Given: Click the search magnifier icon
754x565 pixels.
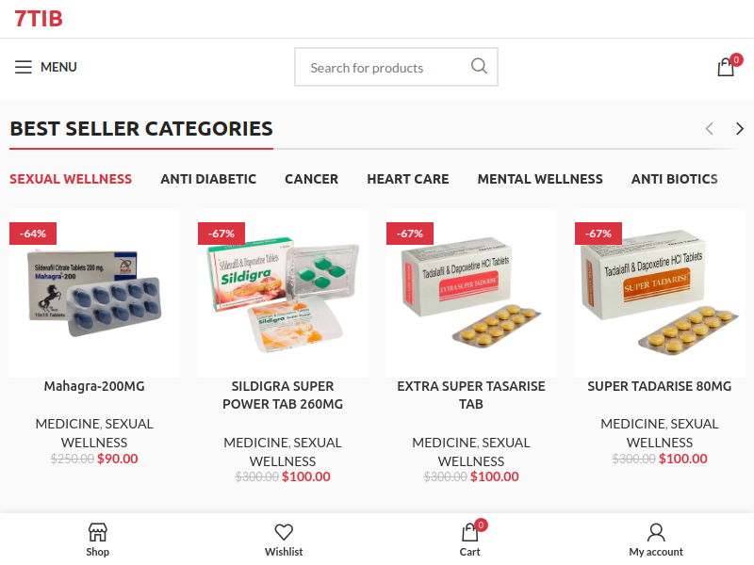Looking at the screenshot, I should click(x=479, y=66).
